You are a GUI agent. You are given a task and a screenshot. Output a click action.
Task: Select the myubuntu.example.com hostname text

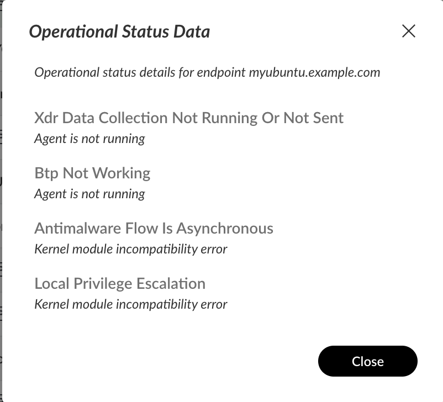coord(314,72)
